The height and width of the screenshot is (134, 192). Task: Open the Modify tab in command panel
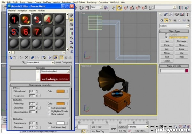[166, 14]
